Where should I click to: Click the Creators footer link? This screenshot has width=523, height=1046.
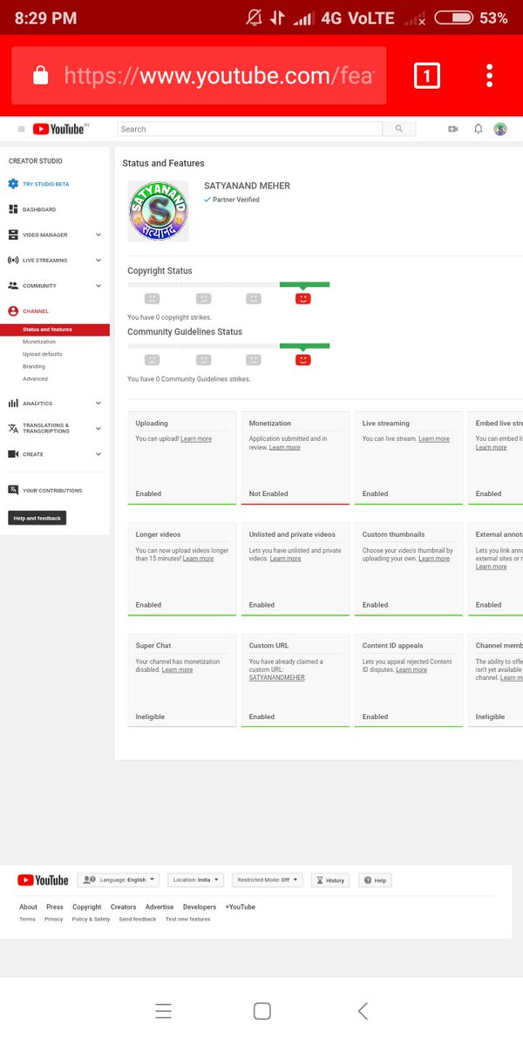coord(123,907)
